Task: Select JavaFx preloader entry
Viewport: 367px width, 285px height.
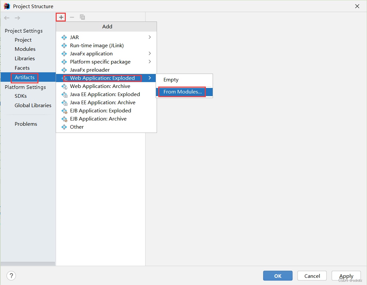Action: click(106, 70)
